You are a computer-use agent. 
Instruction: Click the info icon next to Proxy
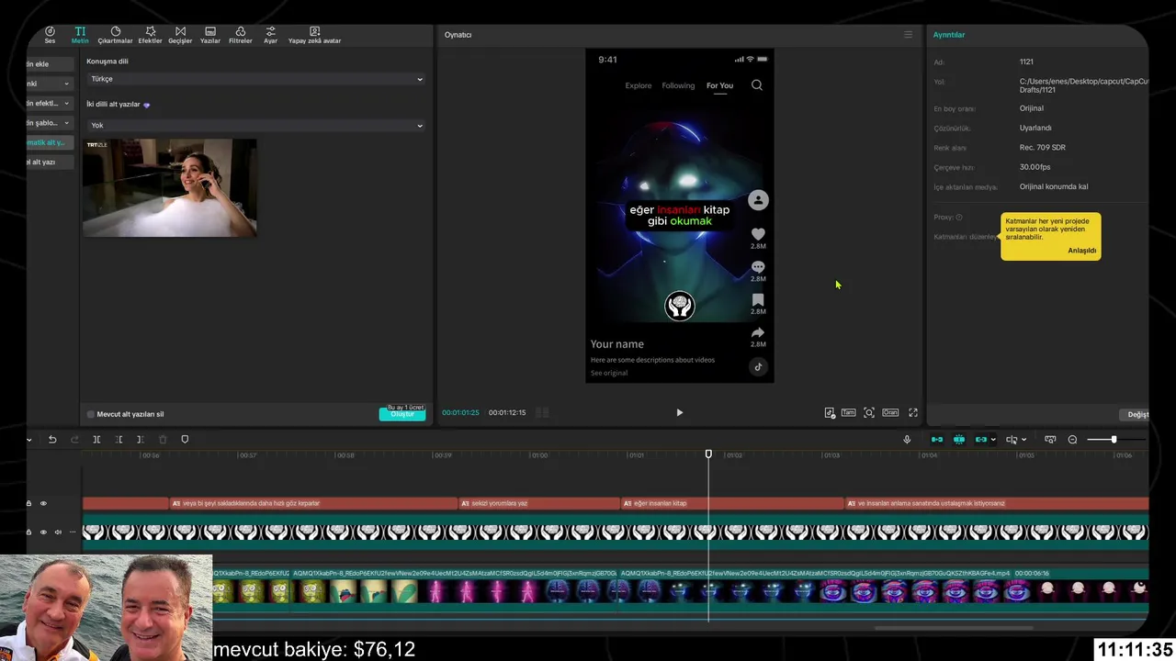click(959, 218)
